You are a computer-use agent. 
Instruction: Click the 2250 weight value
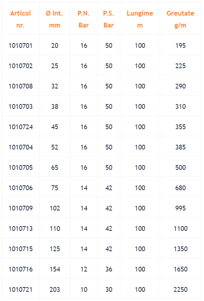(180, 289)
